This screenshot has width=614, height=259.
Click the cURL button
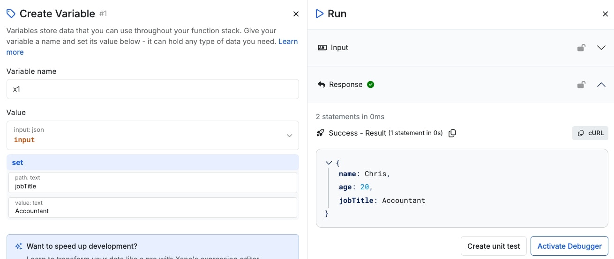(x=590, y=133)
